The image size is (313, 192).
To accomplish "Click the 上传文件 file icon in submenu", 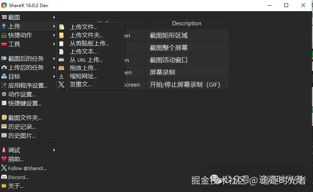I will [61, 27].
